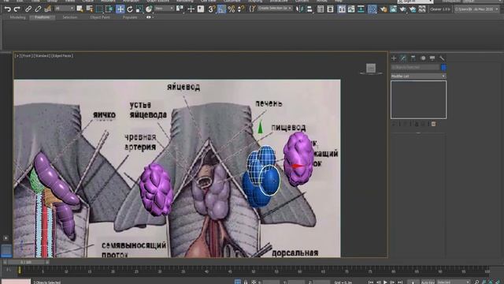The width and height of the screenshot is (504, 284).
Task: Toggle Spinner Snap button
Action: [240, 9]
